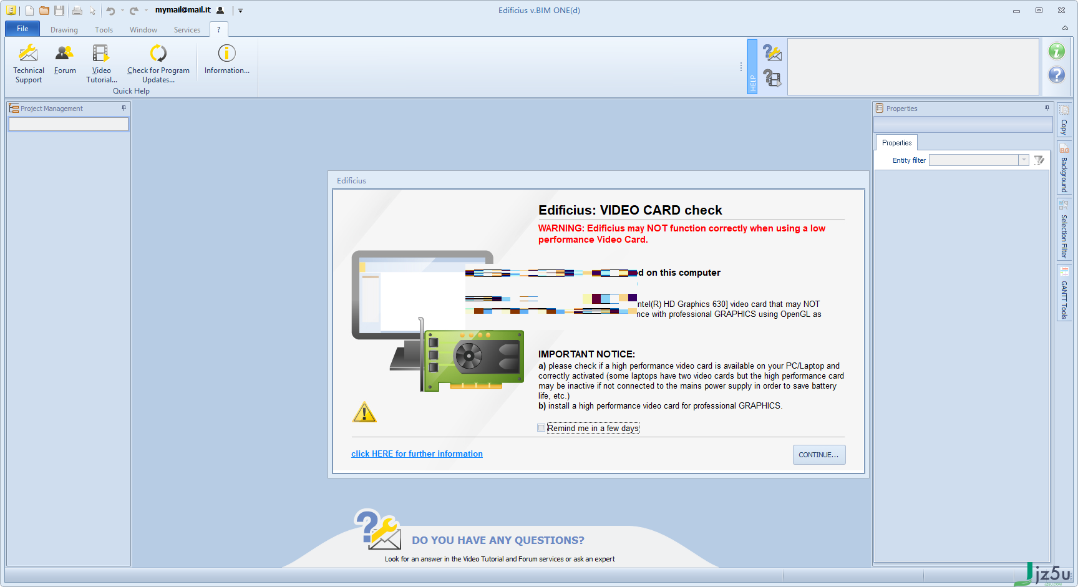The image size is (1078, 587).
Task: Pin the Properties panel
Action: [1047, 108]
